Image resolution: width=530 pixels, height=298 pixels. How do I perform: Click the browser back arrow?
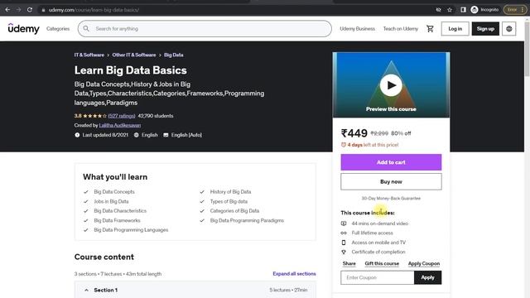pyautogui.click(x=7, y=10)
